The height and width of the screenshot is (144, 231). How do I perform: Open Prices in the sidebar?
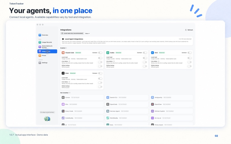pyautogui.click(x=47, y=55)
